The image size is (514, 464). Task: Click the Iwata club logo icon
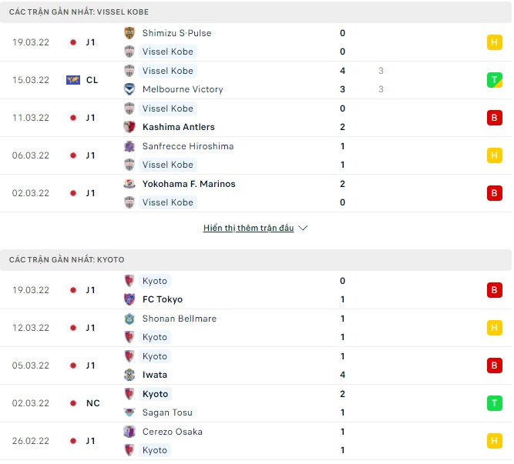pyautogui.click(x=129, y=375)
